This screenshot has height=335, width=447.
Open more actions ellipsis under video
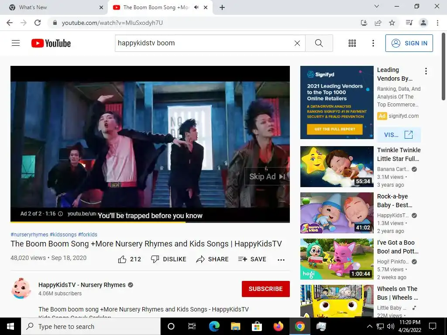pyautogui.click(x=281, y=260)
